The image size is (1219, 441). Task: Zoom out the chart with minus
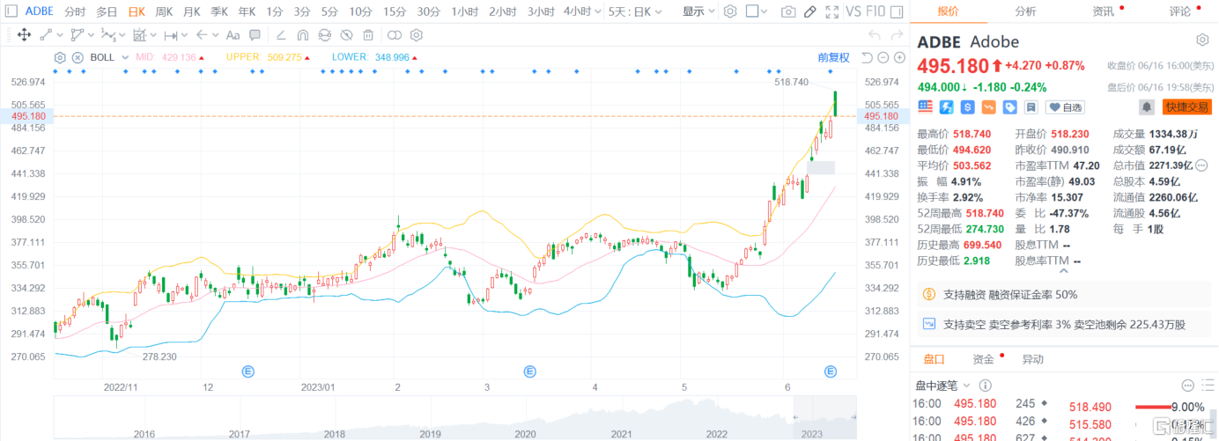[883, 57]
